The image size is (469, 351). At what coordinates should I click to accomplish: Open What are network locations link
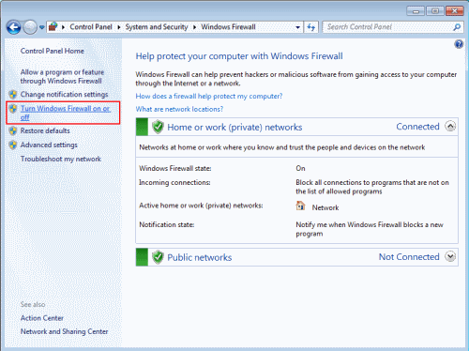179,109
